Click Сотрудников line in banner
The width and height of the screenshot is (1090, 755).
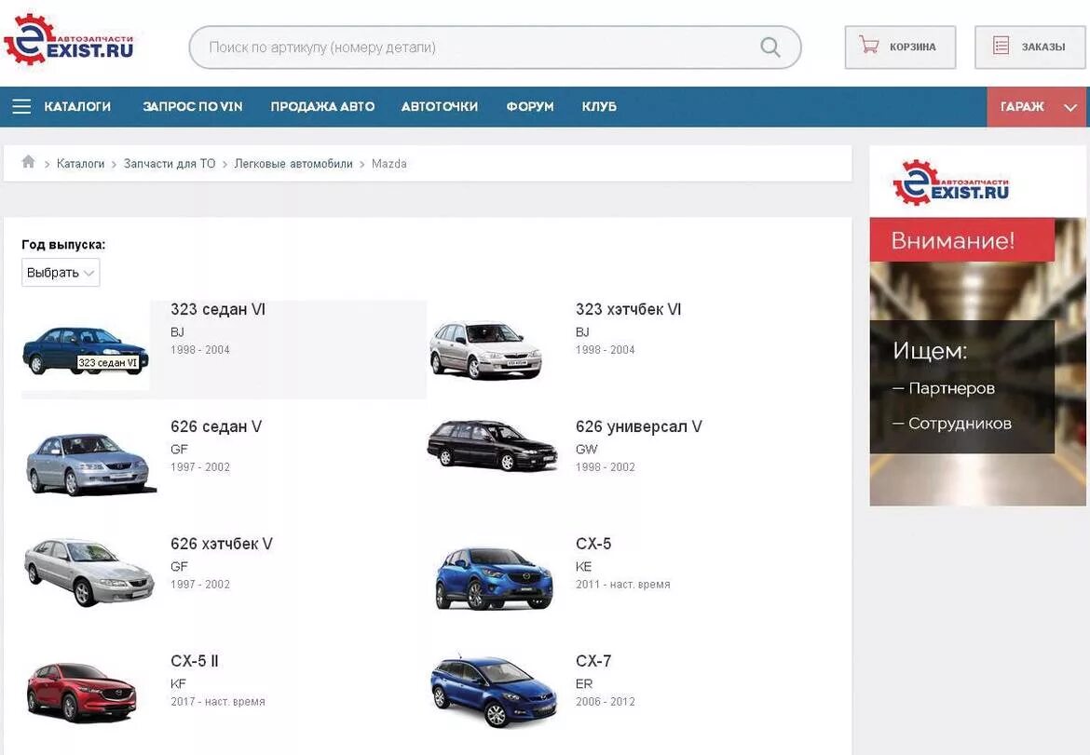(x=952, y=424)
